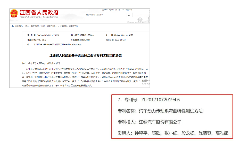Open 省政府办公厅 breadcrumb link

click(52, 26)
